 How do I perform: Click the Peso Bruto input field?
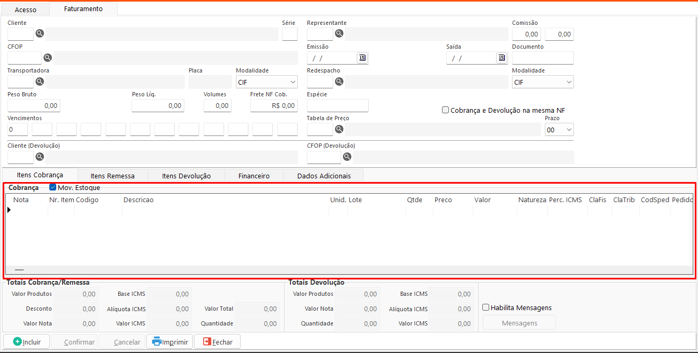tap(33, 106)
